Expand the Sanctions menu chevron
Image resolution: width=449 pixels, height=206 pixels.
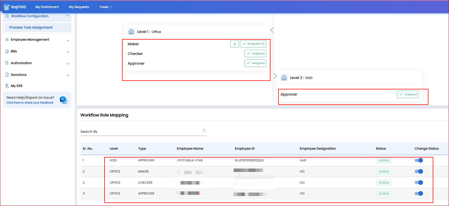(x=68, y=76)
